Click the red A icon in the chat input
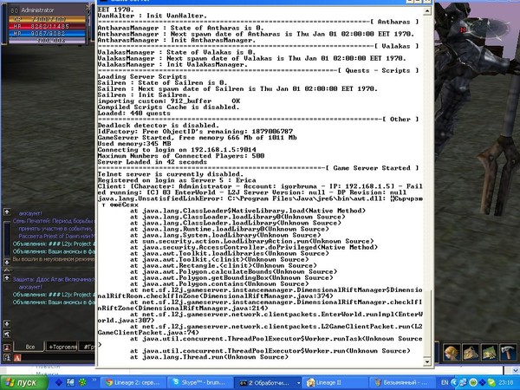This screenshot has width=520, height=390. click(17, 357)
